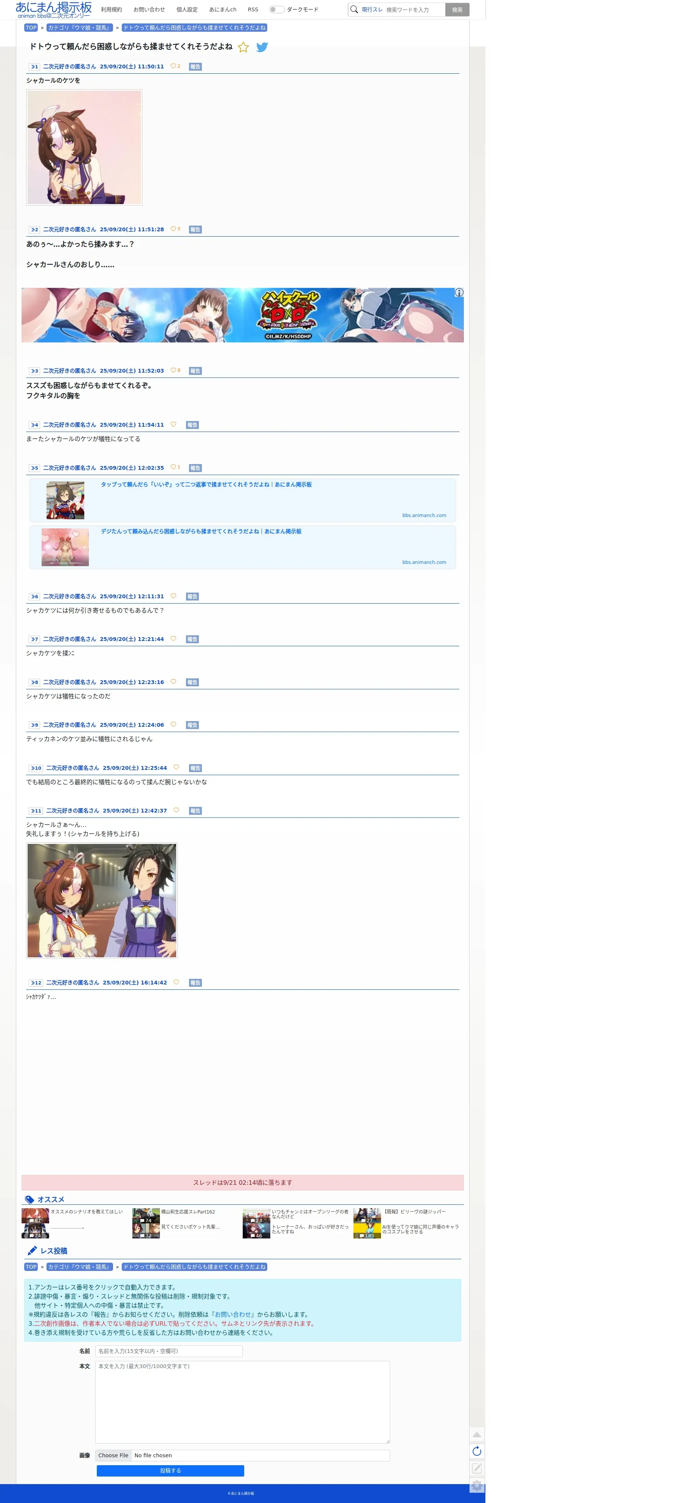Viewport: 685px width, 1503px height.
Task: Focus the 名前 name input field
Action: (x=169, y=1351)
